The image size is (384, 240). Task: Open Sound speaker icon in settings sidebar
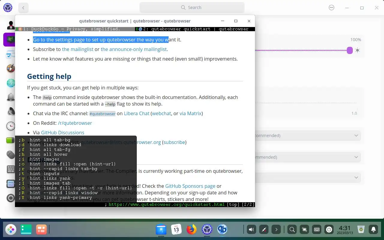(11, 112)
